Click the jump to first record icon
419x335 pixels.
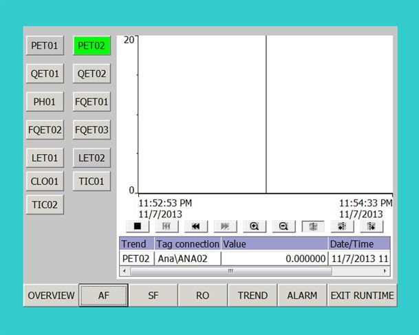[166, 226]
